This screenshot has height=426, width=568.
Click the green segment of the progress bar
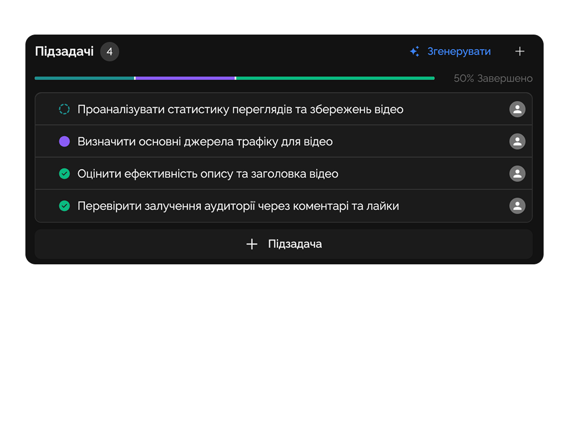tap(335, 78)
